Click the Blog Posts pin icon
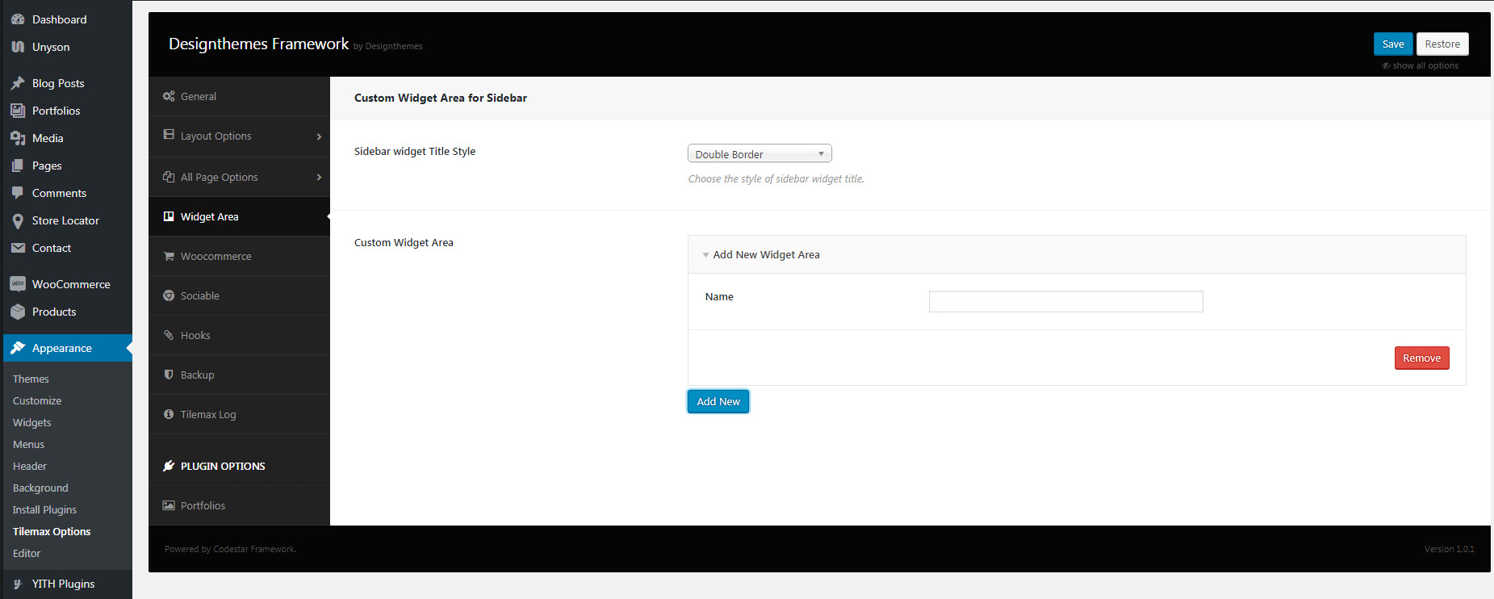Image resolution: width=1494 pixels, height=599 pixels. click(x=18, y=83)
